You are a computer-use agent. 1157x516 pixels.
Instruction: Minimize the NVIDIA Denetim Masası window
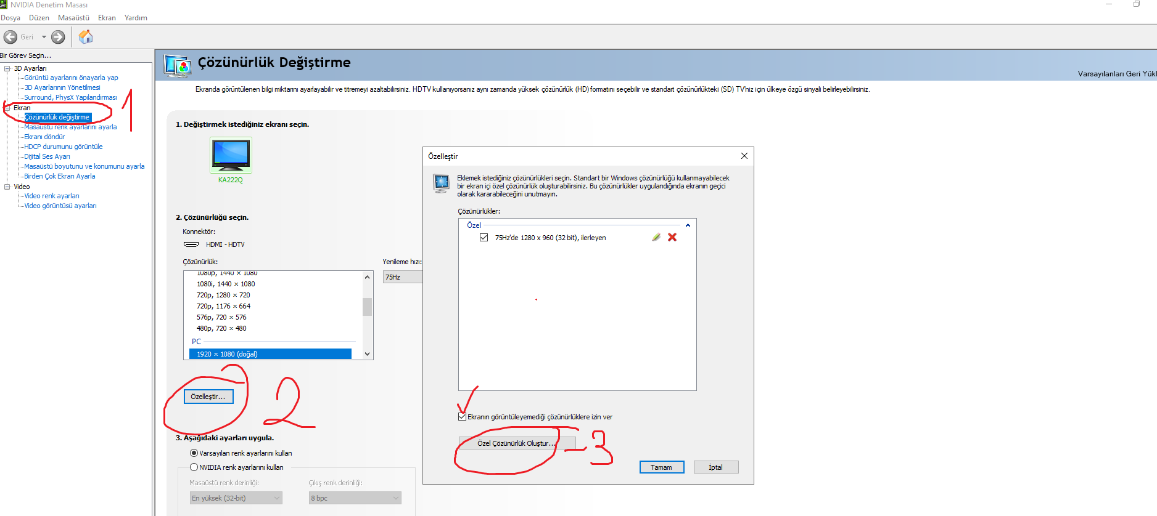click(x=1109, y=4)
